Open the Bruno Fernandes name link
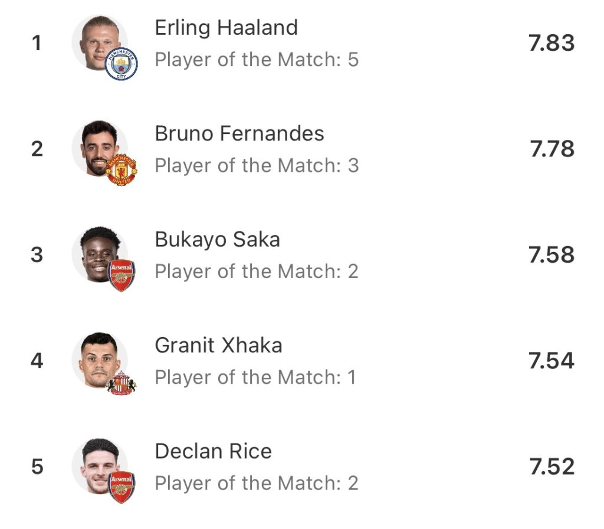This screenshot has height=529, width=604. (239, 133)
